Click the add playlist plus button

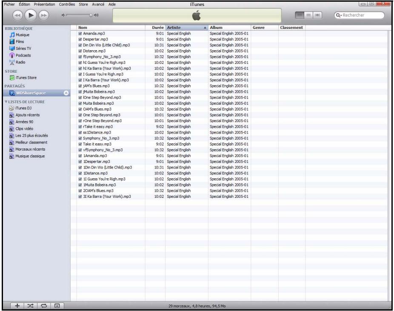click(17, 306)
